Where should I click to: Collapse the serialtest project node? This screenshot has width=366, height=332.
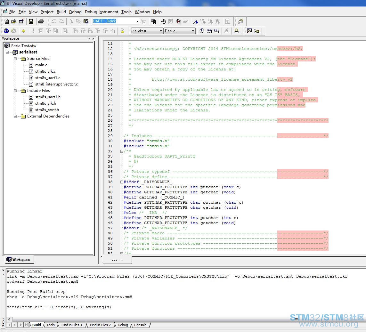click(x=7, y=52)
